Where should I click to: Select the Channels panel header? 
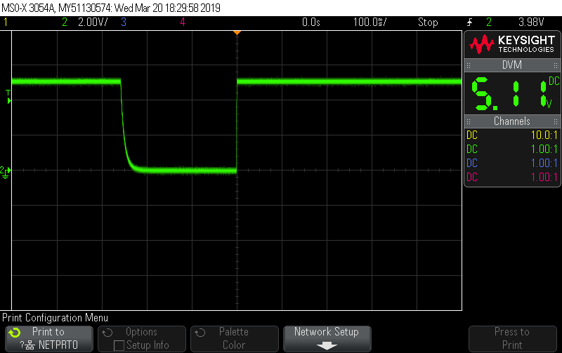(512, 121)
